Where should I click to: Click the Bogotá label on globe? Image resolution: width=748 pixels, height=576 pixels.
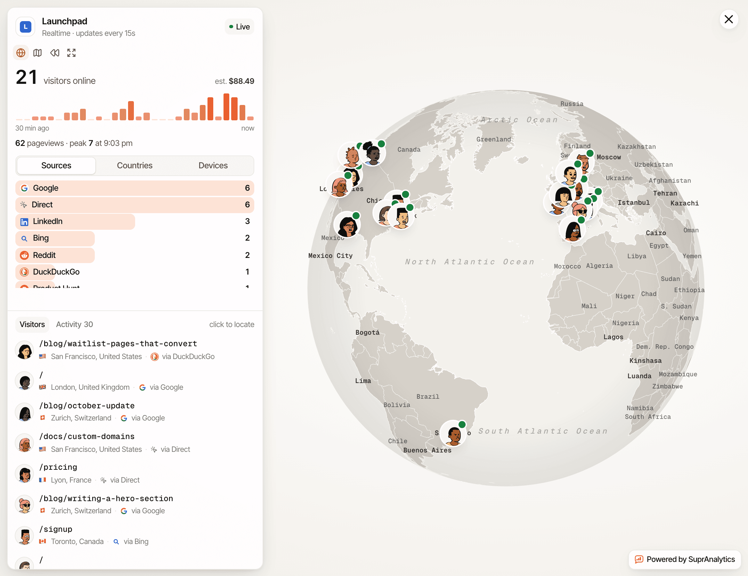[x=368, y=332]
